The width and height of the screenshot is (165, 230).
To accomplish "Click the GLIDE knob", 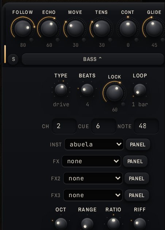I will (x=154, y=28).
